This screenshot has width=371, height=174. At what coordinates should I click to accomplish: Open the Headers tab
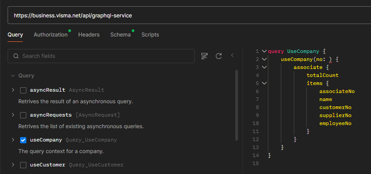tap(89, 35)
